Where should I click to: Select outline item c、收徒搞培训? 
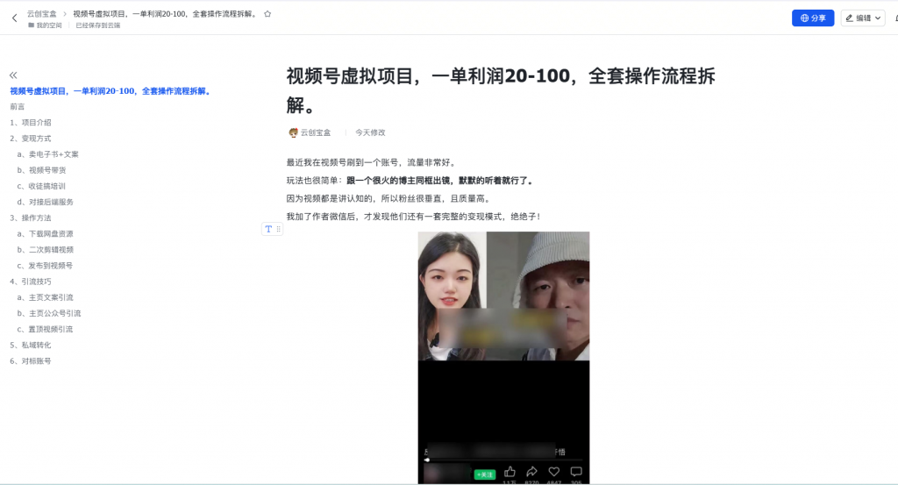pyautogui.click(x=41, y=186)
